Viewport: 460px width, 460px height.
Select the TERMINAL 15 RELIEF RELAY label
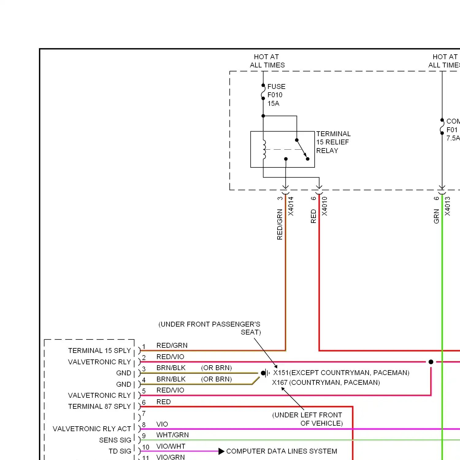(x=333, y=142)
